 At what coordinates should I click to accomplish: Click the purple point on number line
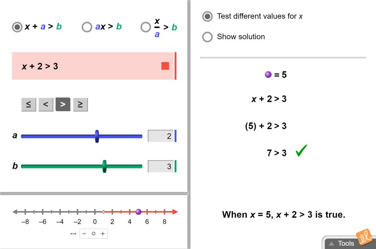(138, 212)
